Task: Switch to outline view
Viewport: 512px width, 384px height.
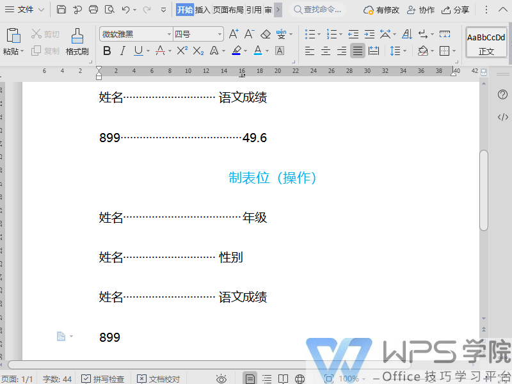Action: point(267,379)
